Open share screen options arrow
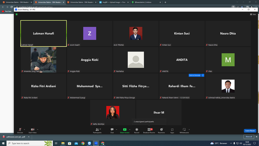Image resolution: width=259 pixels, height=146 pixels. [129, 129]
